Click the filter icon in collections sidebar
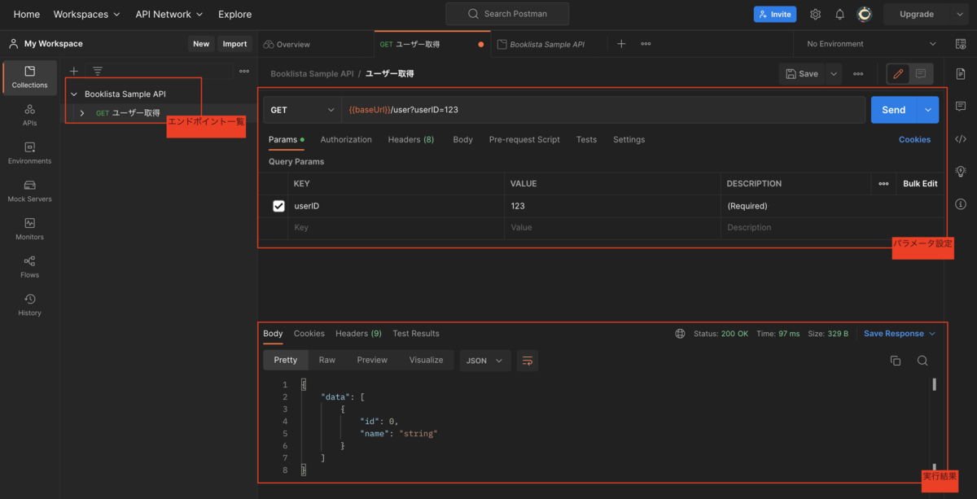The image size is (977, 499). tap(97, 71)
